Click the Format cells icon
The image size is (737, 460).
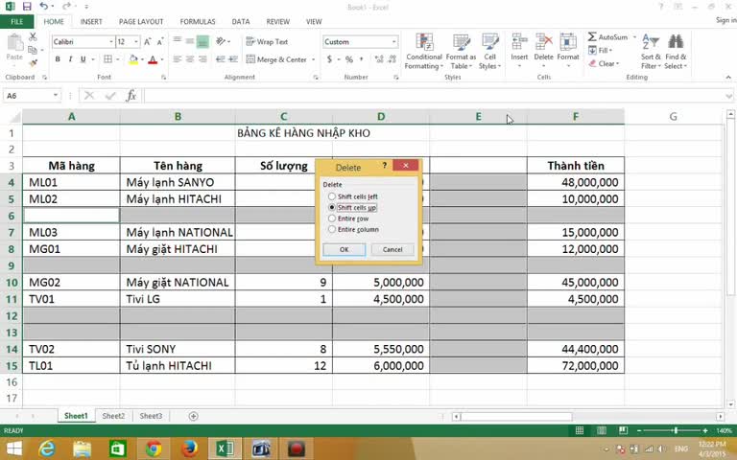click(x=568, y=42)
